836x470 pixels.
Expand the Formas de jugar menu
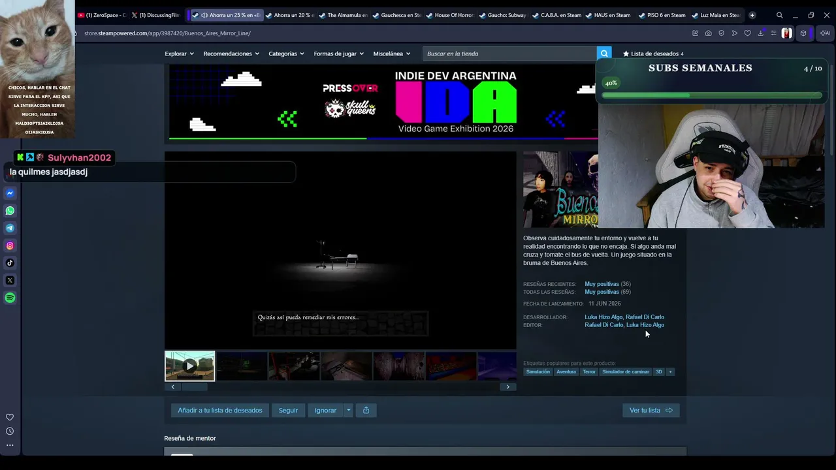click(x=339, y=54)
